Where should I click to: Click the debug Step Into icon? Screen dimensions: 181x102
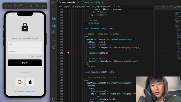click(167, 7)
